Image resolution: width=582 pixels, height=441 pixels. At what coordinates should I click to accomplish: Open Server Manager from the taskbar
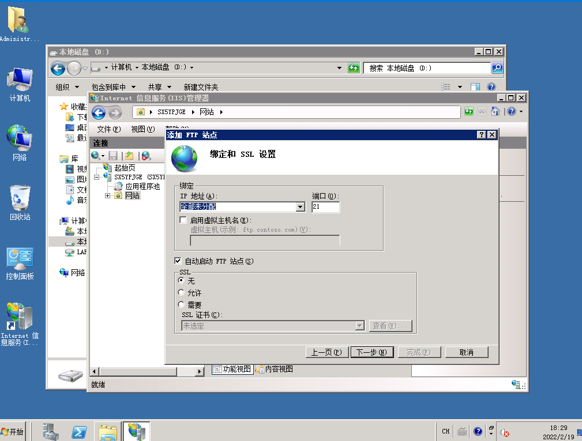click(x=51, y=432)
